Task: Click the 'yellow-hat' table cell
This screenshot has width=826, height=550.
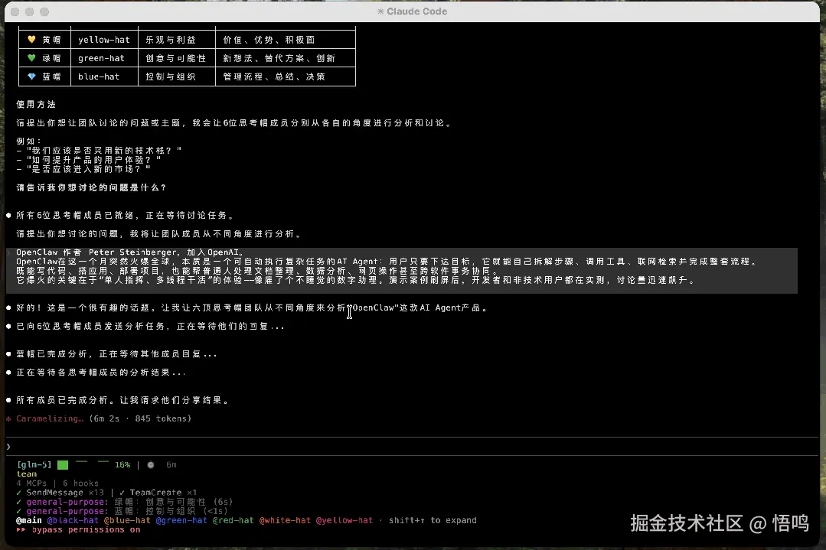Action: [104, 40]
